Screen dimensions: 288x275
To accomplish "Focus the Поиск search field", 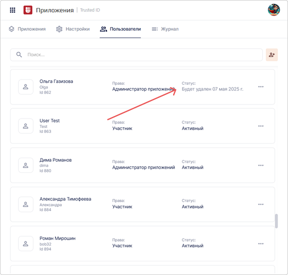I will coord(136,55).
